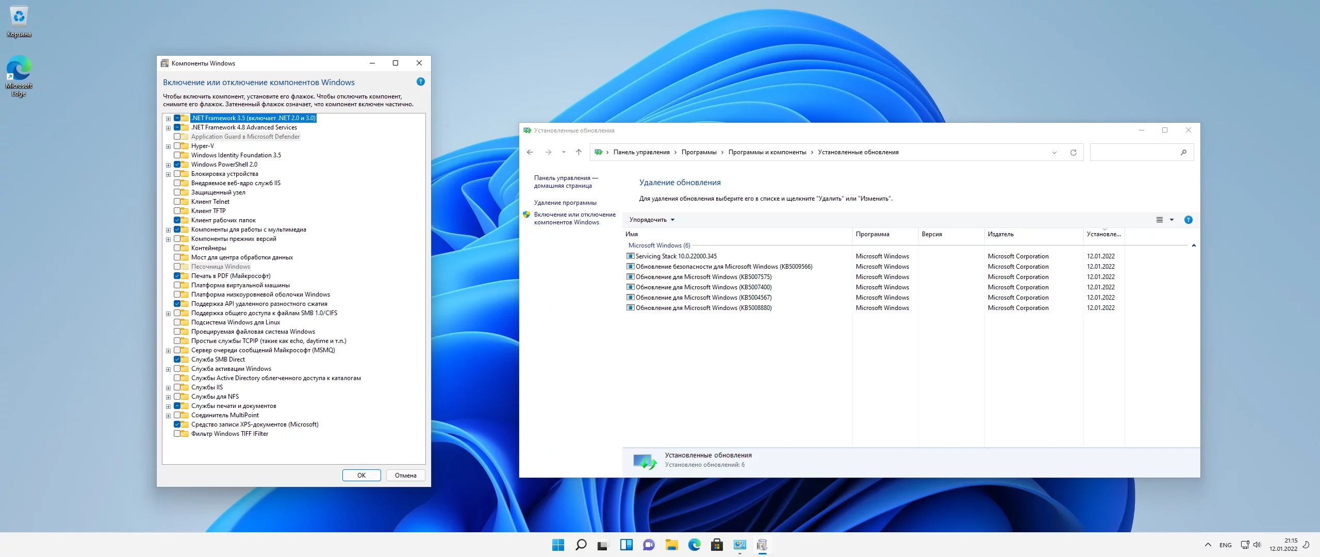Check the Telnet client (Клиент Telnet) checkbox

(177, 202)
